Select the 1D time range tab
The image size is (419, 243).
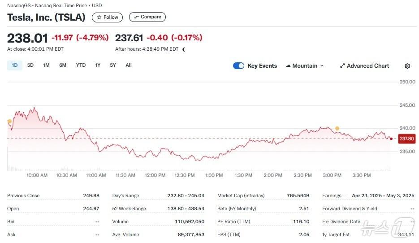15,65
